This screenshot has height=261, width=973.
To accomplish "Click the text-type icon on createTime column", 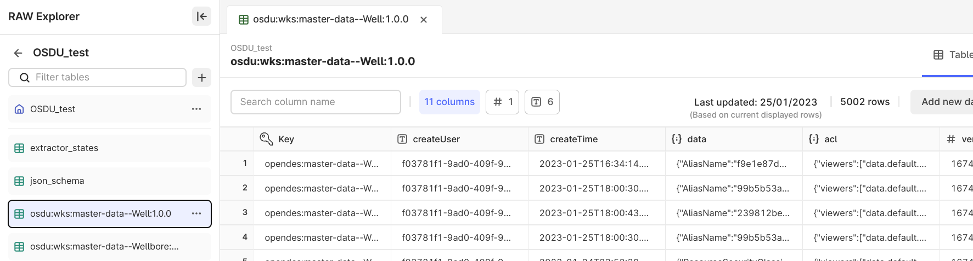I will pyautogui.click(x=539, y=139).
